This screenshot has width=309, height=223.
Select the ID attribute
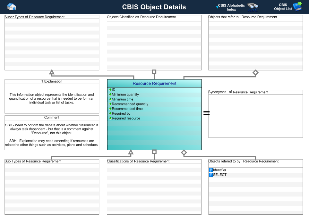tap(114, 90)
